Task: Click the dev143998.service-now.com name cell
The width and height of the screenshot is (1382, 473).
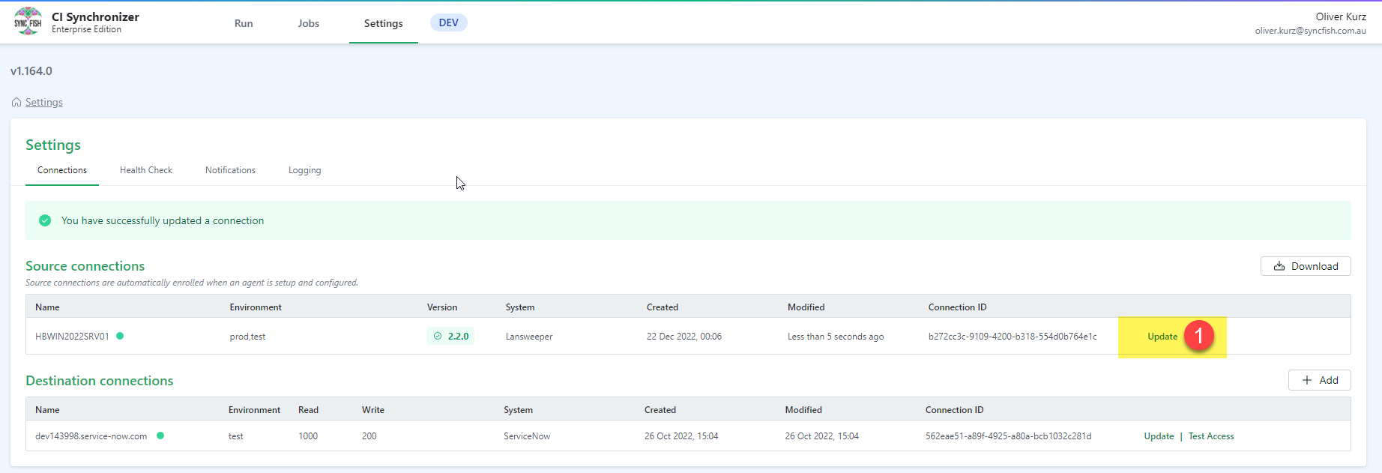Action: [x=91, y=436]
